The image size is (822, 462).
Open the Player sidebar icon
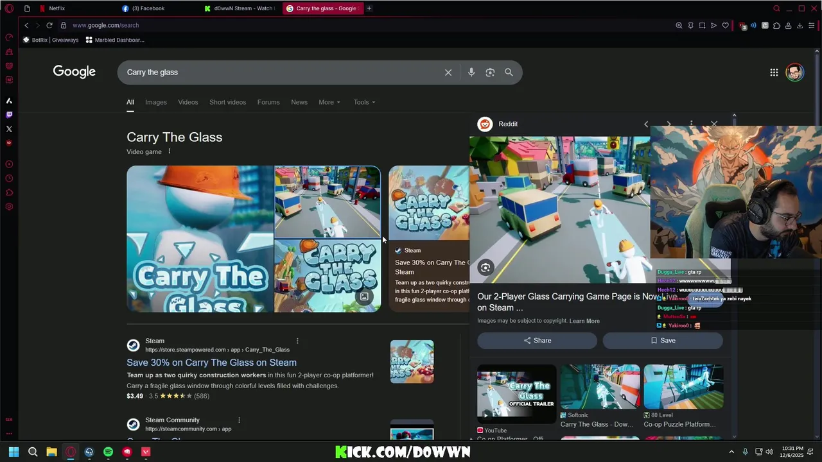tap(9, 164)
